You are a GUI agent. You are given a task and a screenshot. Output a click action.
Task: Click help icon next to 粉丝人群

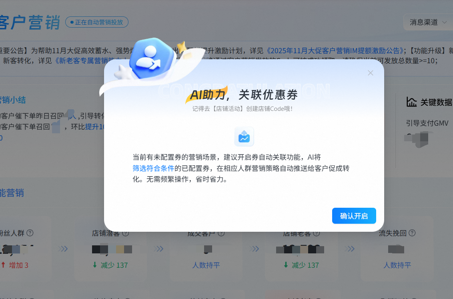30,233
